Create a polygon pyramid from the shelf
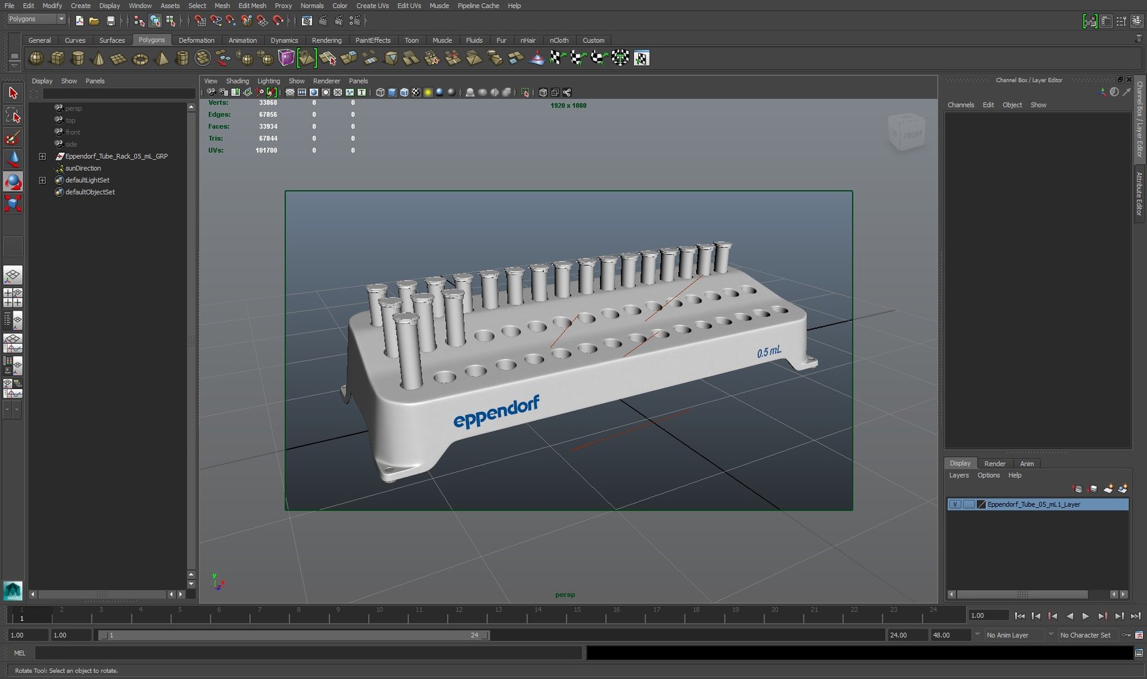 (x=162, y=58)
